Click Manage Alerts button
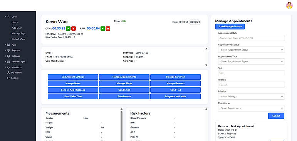The image size is (297, 141). [x=124, y=83]
